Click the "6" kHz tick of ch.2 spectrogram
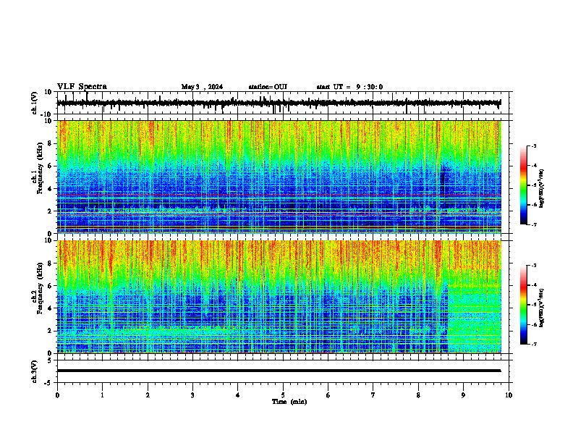 tap(51, 286)
